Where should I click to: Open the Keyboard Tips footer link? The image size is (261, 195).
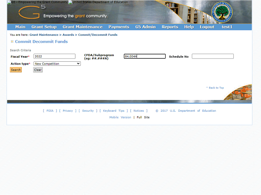[x=113, y=111]
